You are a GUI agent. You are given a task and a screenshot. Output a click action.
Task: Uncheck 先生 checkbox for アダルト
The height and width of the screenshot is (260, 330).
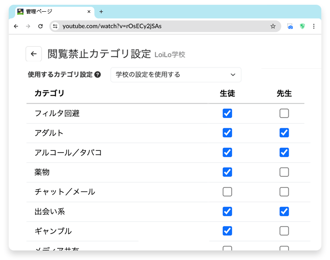point(284,133)
